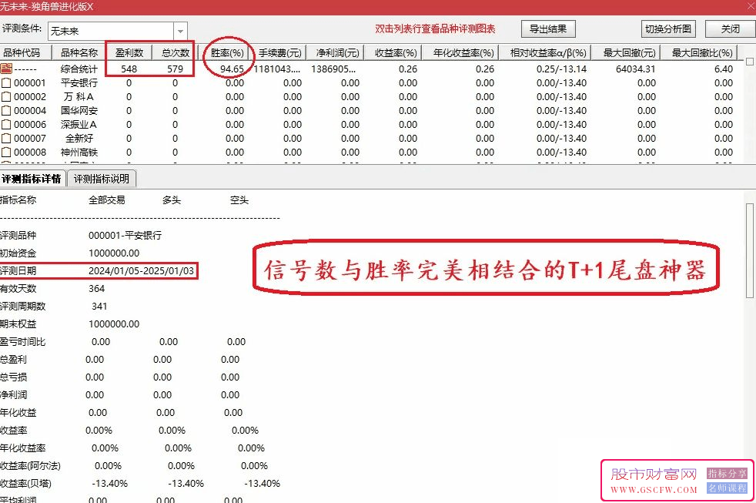This screenshot has width=756, height=503.
Task: Select the 国华网安 row name
Action: [x=79, y=111]
